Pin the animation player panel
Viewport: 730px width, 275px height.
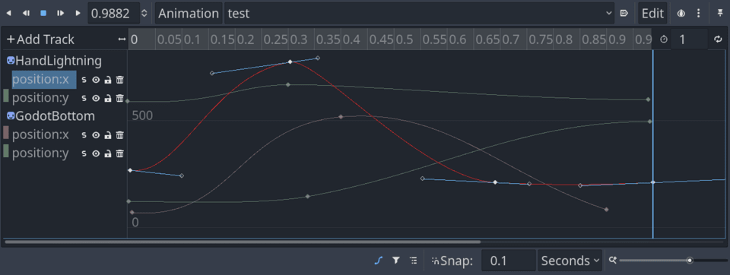click(x=720, y=14)
